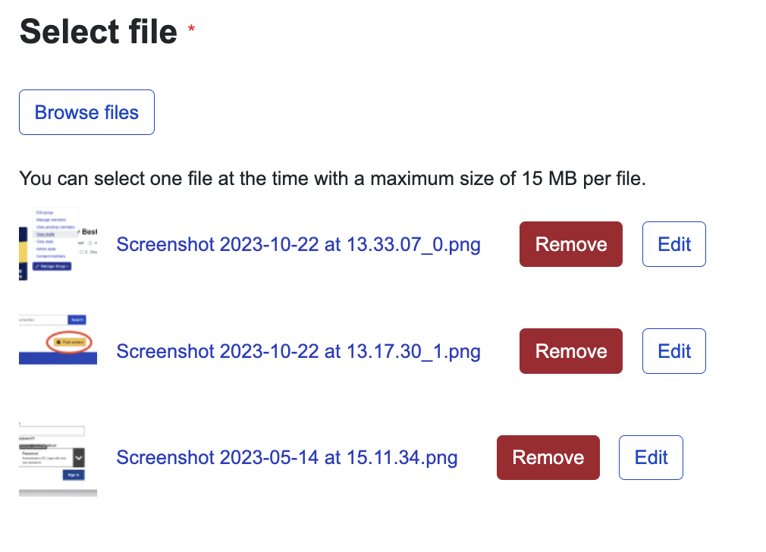The height and width of the screenshot is (552, 766).
Task: Edit the 13.33.07_0.png screenshot file
Action: click(673, 244)
